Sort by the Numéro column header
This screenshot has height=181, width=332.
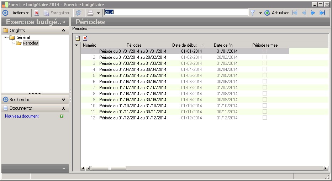coord(90,45)
